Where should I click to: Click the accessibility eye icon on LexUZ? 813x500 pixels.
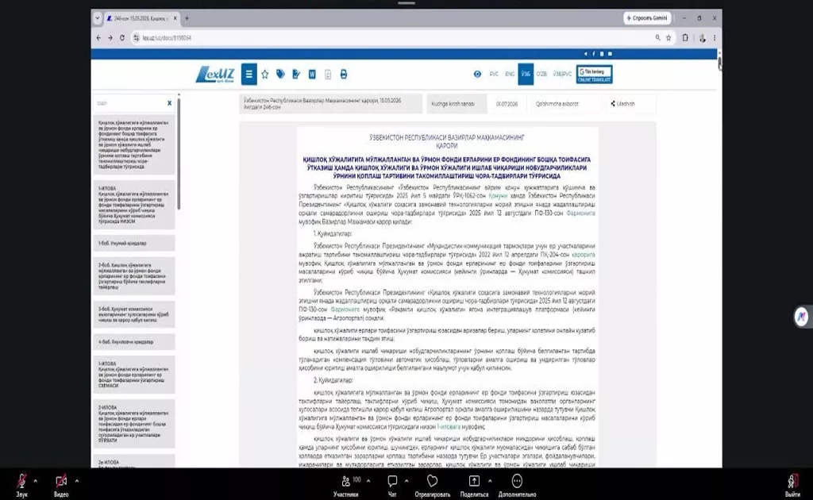point(477,74)
